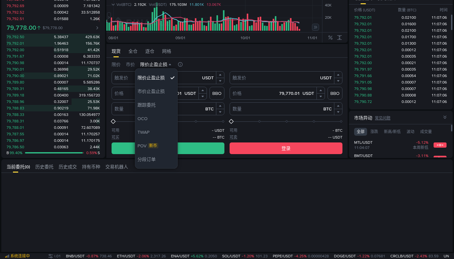Click the buy-side BBO button

217,93
